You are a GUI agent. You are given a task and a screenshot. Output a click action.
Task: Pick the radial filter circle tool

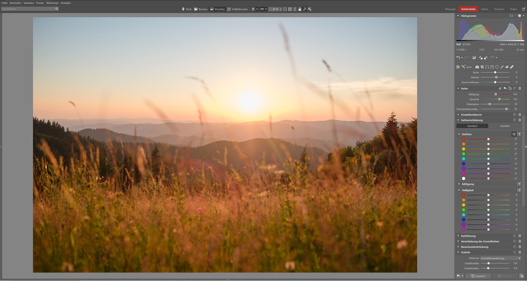(x=497, y=67)
